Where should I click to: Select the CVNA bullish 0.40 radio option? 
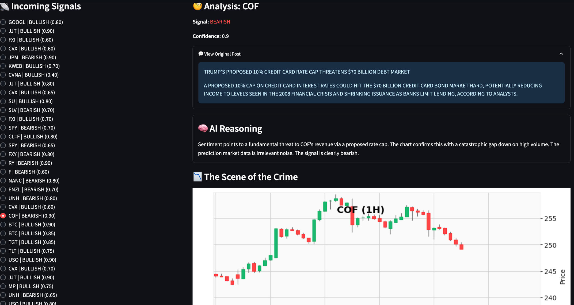[3, 75]
